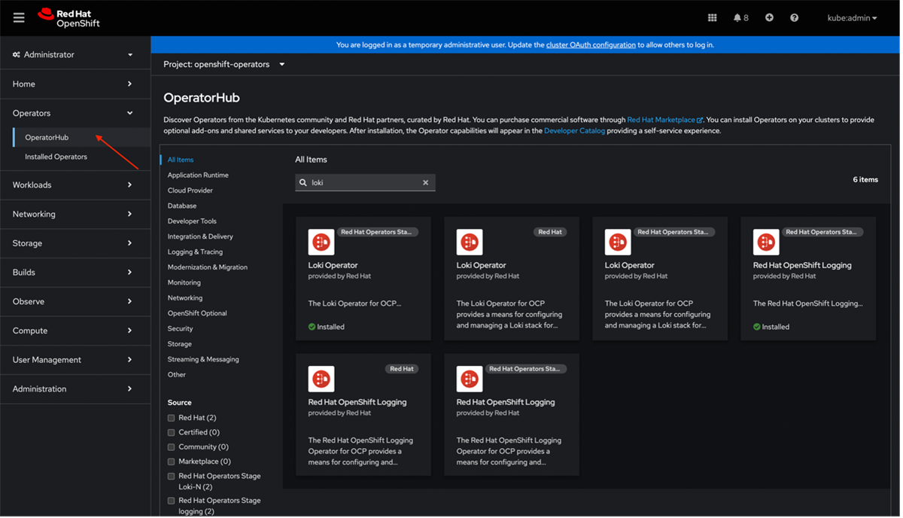This screenshot has width=903, height=518.
Task: Enable the Certified filter checkbox
Action: click(x=172, y=432)
